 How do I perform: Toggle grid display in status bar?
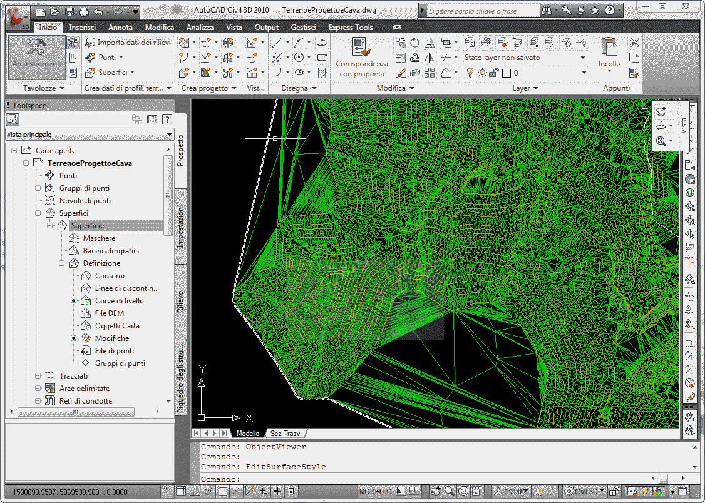[x=181, y=491]
